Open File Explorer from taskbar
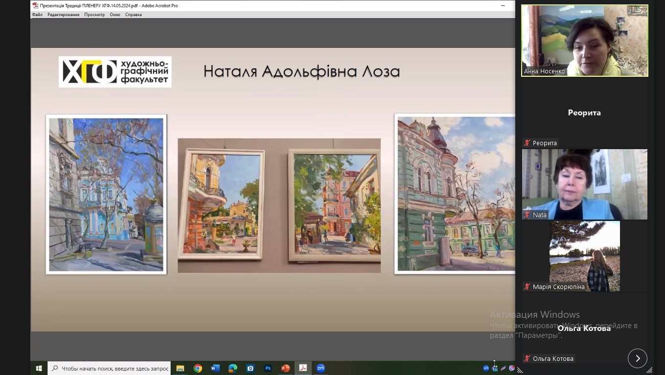 [x=180, y=368]
